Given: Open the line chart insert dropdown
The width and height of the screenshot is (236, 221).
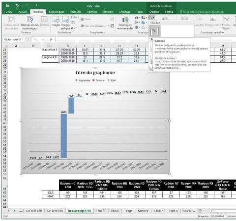Looking at the screenshot, I should [x=137, y=22].
